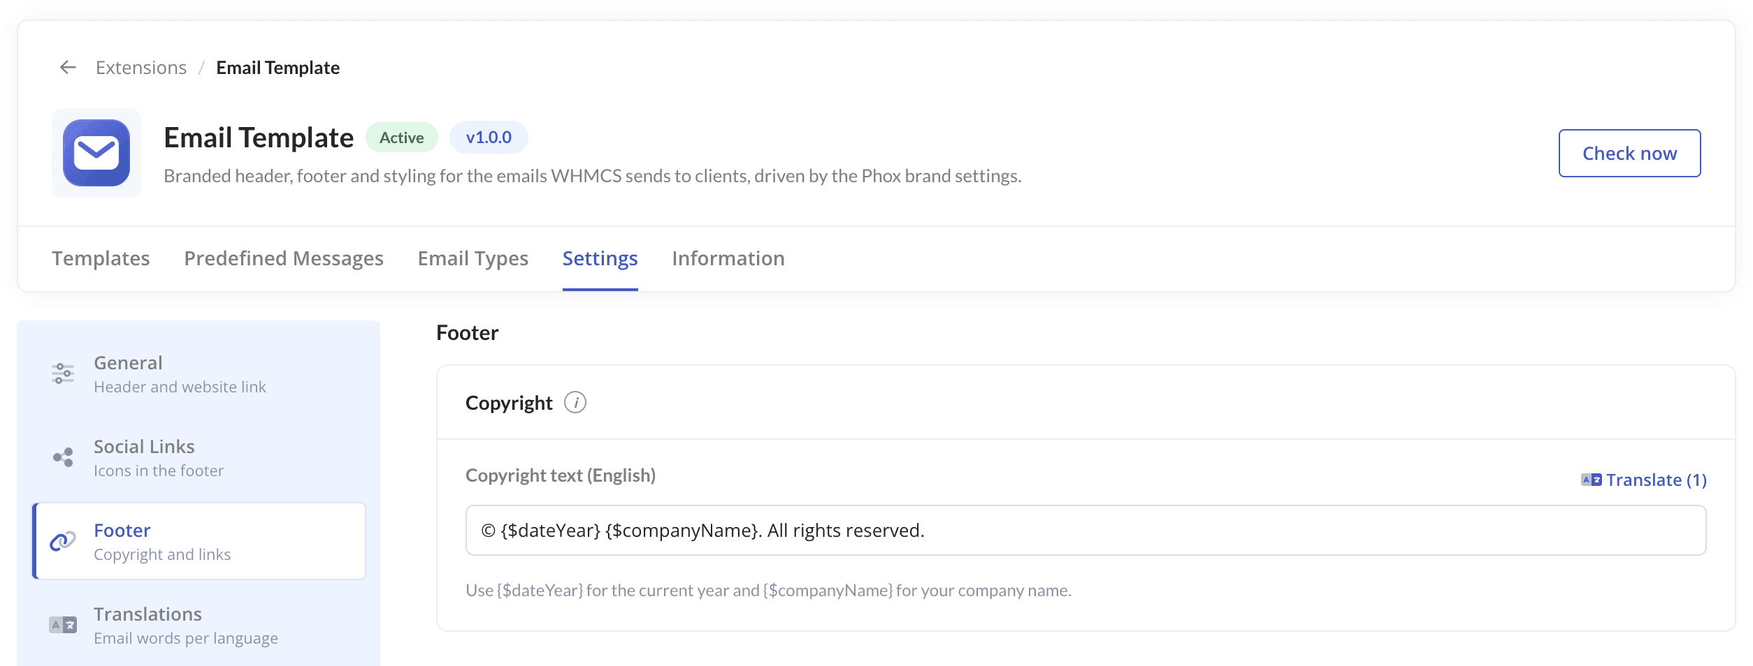Open the Predefined Messages tab
Image resolution: width=1753 pixels, height=666 pixels.
tap(284, 258)
